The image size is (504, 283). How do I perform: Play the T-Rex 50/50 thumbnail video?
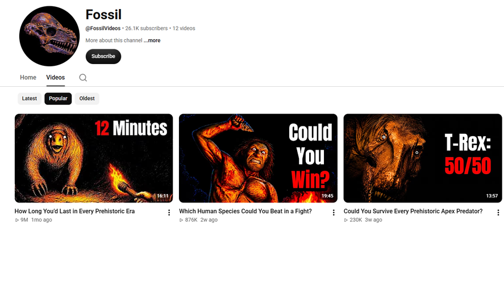point(423,158)
